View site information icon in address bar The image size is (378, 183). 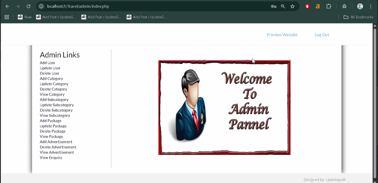click(41, 7)
